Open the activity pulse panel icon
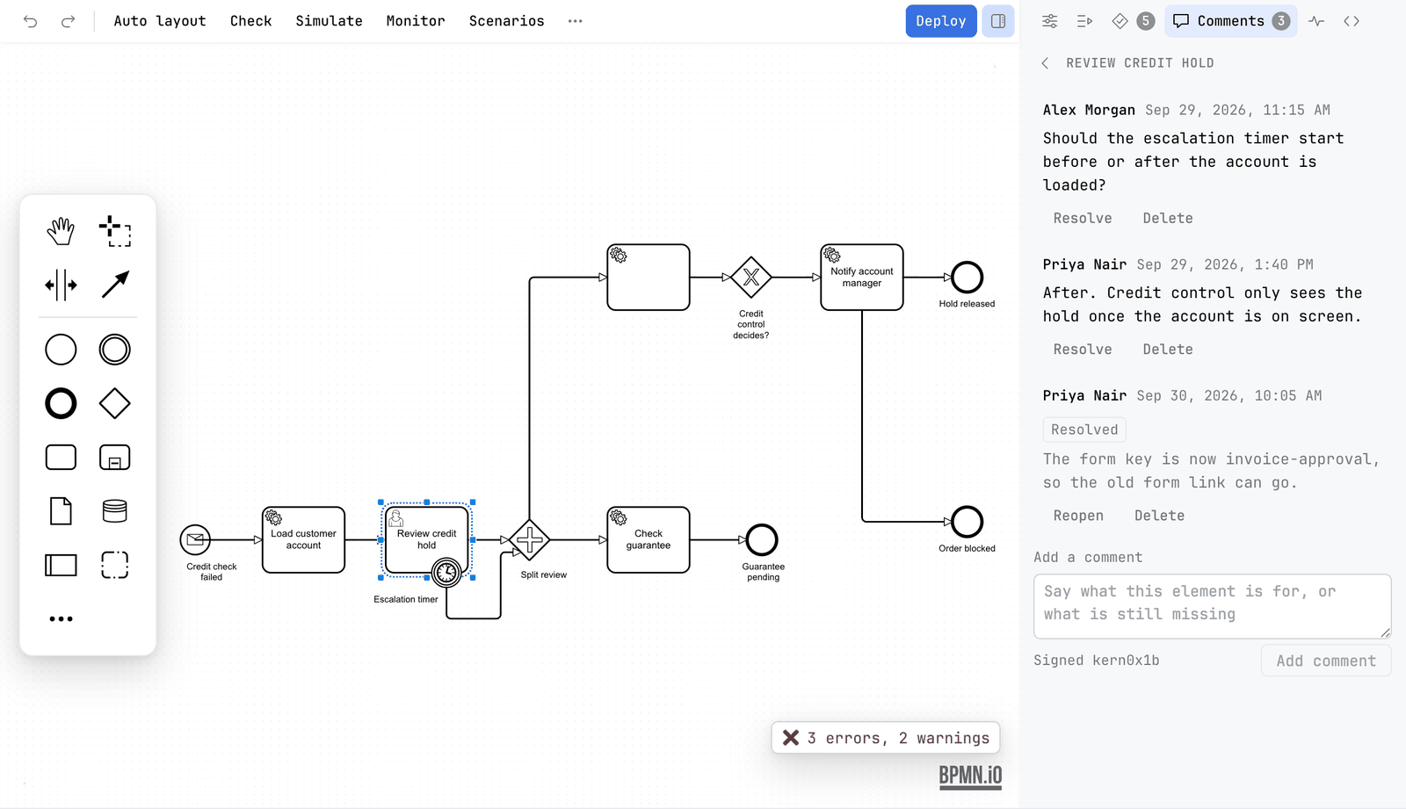 pyautogui.click(x=1316, y=21)
